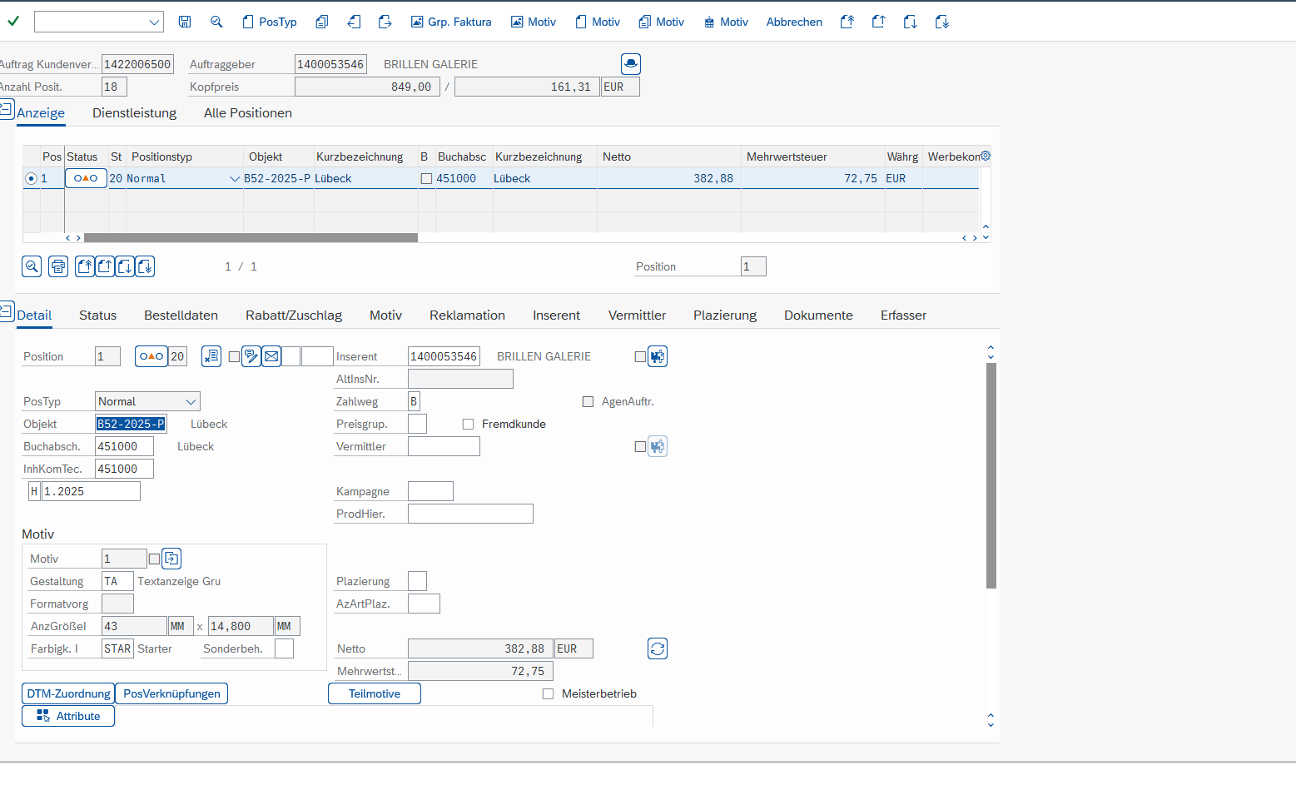Image resolution: width=1296 pixels, height=790 pixels.
Task: Toggle the checkbox next to Motiv number
Action: [154, 559]
